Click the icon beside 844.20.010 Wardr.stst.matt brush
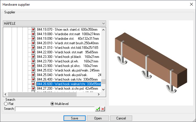This screenshot has height=122, width=196. [x=33, y=43]
